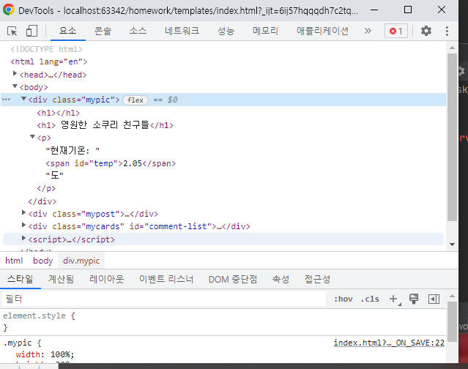Collapse the div class mypic node
The image size is (468, 369).
[23, 99]
